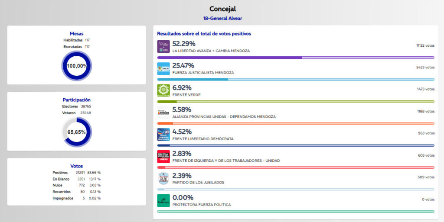Viewport: 444px width, 222px height.
Task: Click the Participación 65,65% donut chart
Action: click(77, 132)
